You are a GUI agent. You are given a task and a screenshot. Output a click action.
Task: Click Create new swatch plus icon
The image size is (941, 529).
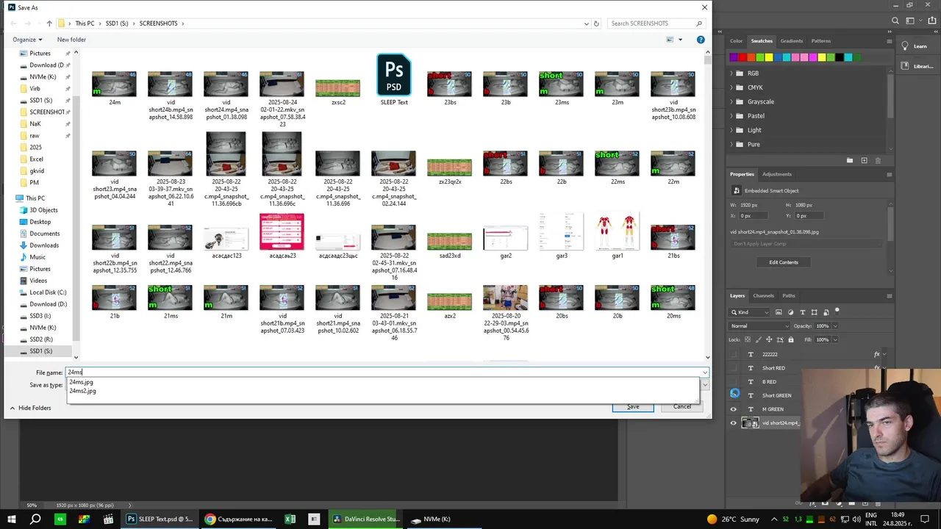click(864, 160)
